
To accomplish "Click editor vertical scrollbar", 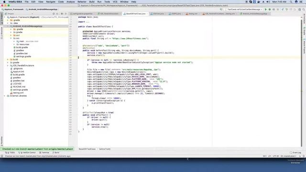I will tap(301, 83).
